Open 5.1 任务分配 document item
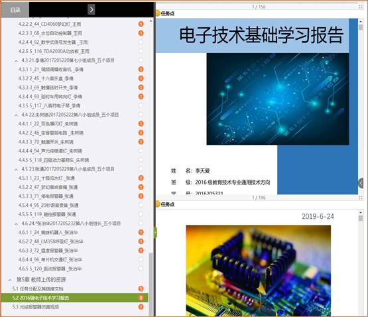The height and width of the screenshot is (317, 368). pos(38,288)
